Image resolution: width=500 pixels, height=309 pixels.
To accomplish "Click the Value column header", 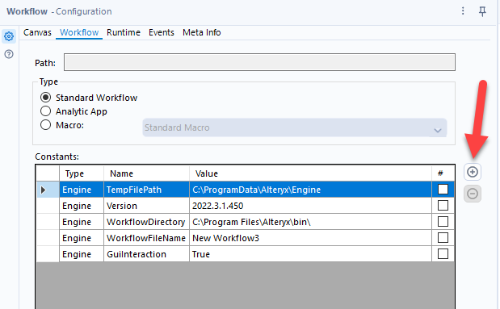I will pyautogui.click(x=311, y=173).
